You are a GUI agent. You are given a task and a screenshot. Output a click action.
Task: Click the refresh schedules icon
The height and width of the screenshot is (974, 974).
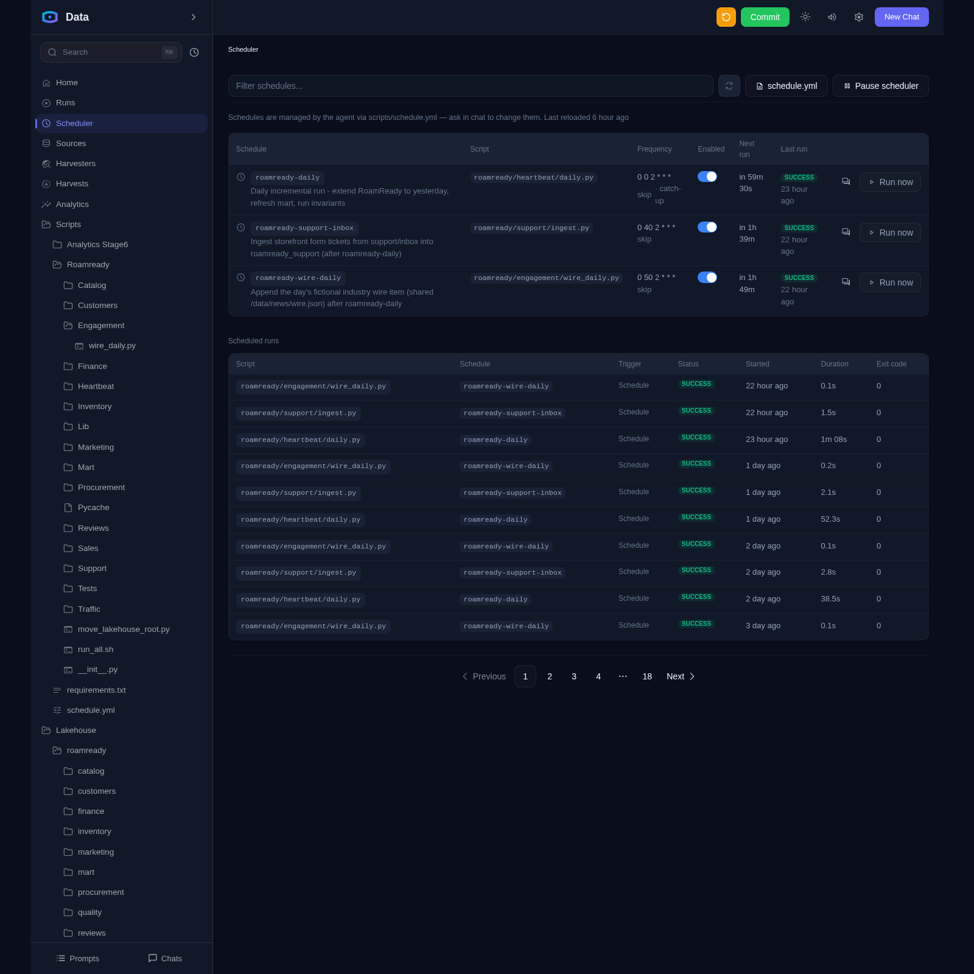pyautogui.click(x=729, y=86)
